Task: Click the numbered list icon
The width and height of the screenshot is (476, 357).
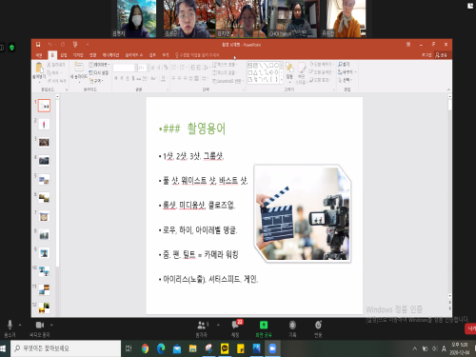Action: click(183, 68)
